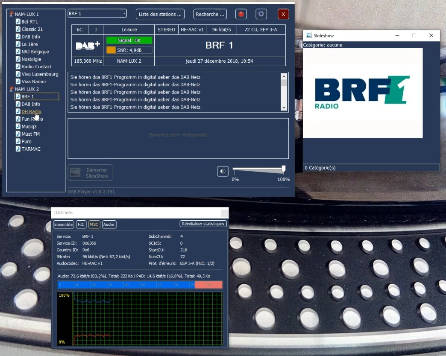Screen dimensions: 446x356
Task: Select DH Radio in the station tree
Action: click(x=31, y=111)
